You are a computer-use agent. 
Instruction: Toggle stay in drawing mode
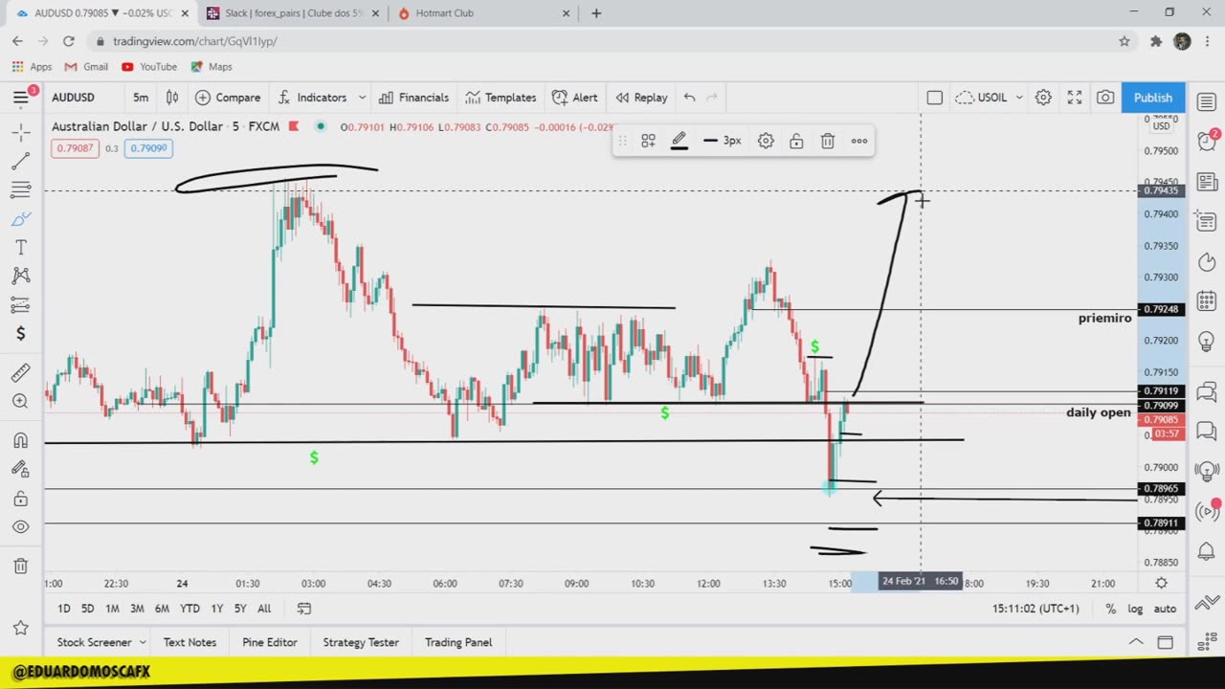[x=20, y=469]
